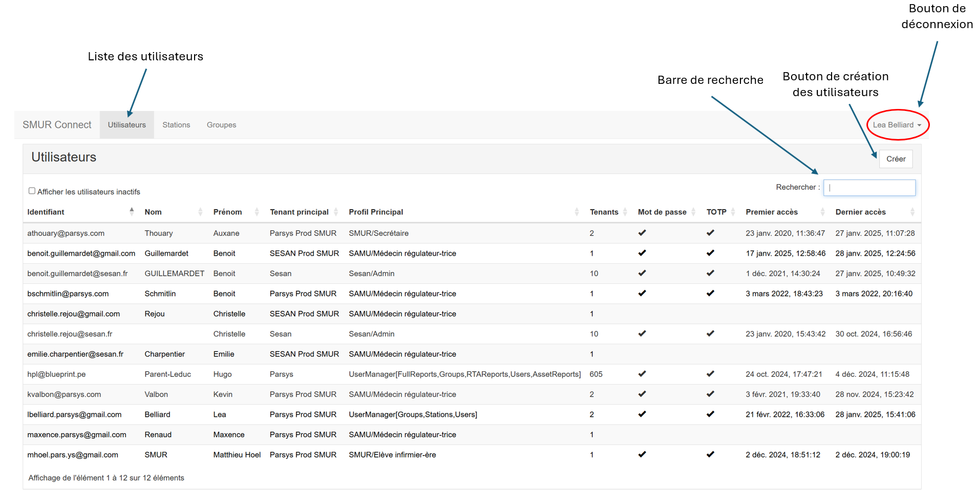The width and height of the screenshot is (976, 495).
Task: Select the lbelliard.parsys@gmail.com identifier
Action: 75,415
